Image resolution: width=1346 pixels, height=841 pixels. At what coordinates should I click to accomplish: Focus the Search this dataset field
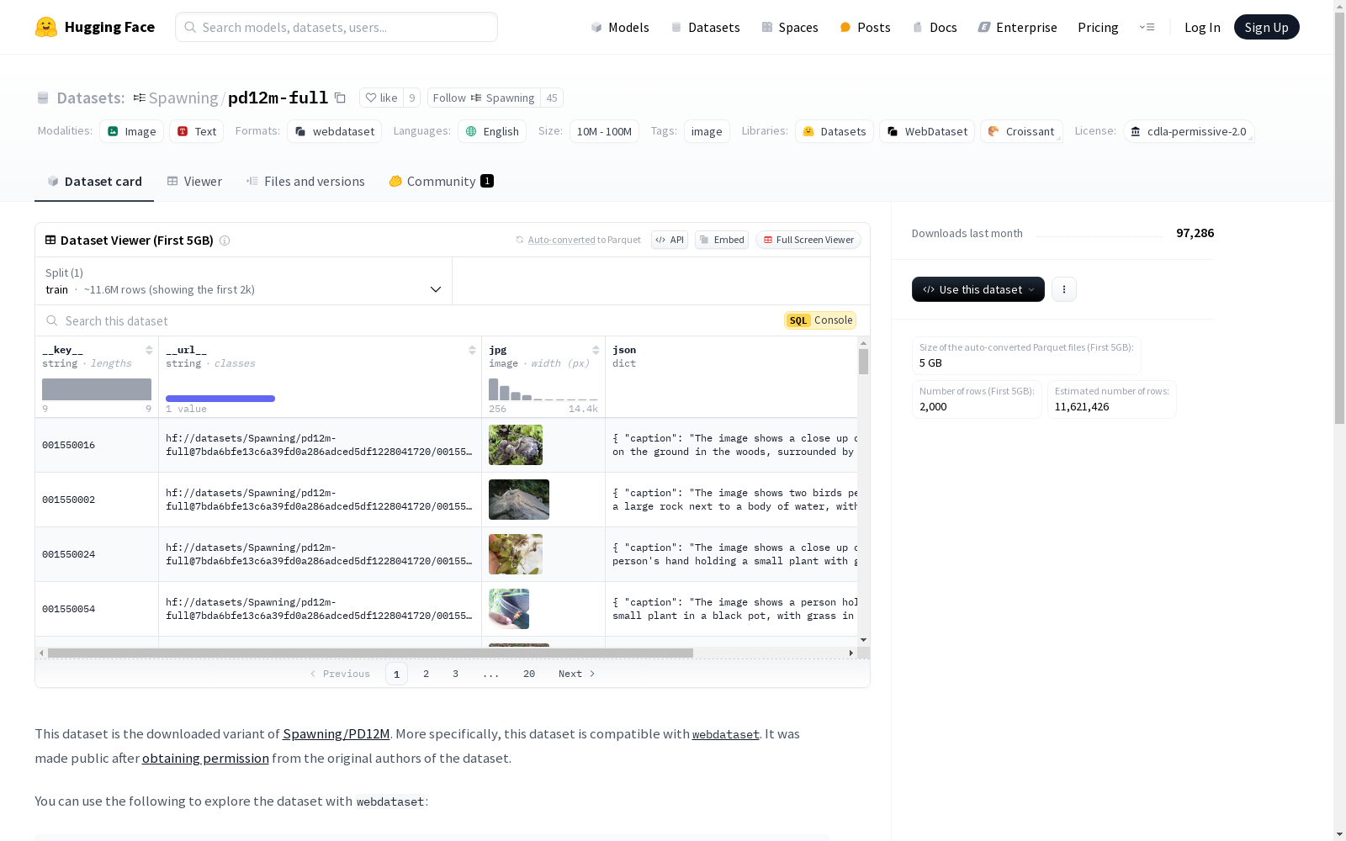(x=408, y=320)
